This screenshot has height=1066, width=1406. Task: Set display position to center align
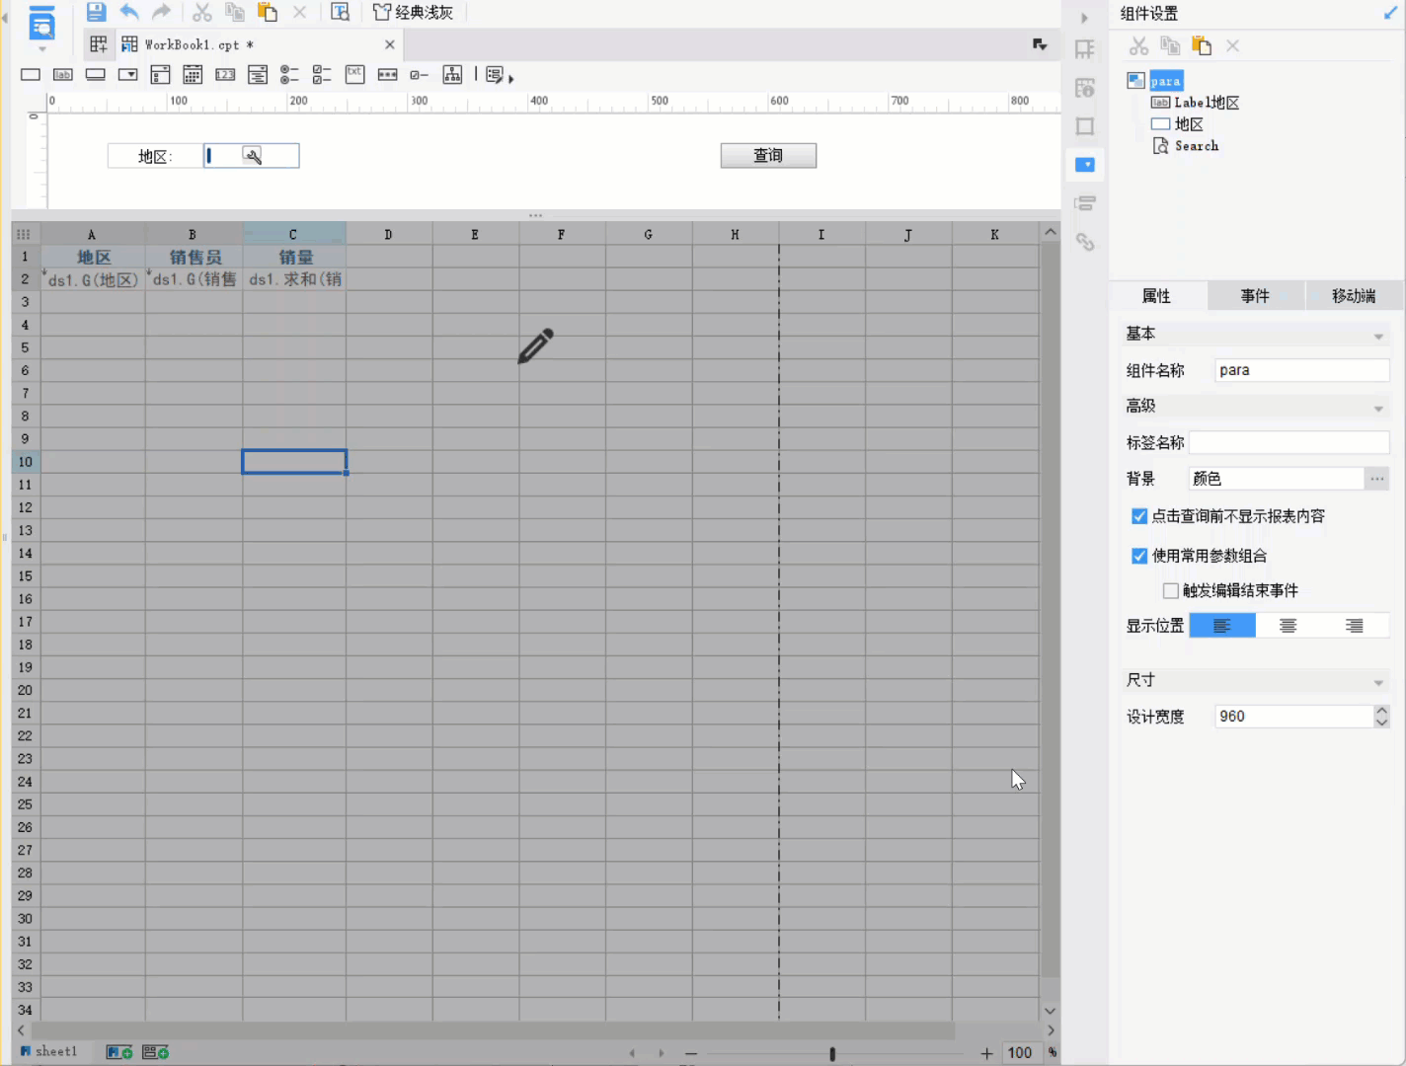click(x=1289, y=626)
